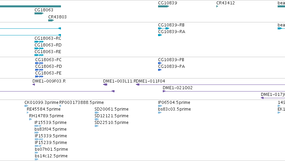
Task: Click the CR43412 small gene arrow glyph
Action: pyautogui.click(x=217, y=6)
